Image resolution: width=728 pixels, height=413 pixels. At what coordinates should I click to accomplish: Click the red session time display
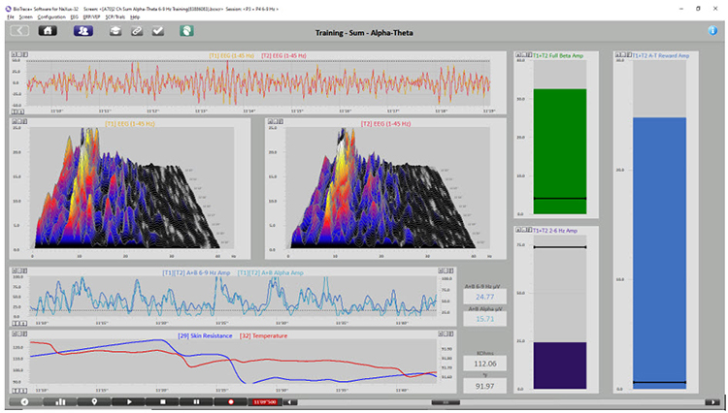click(x=263, y=400)
